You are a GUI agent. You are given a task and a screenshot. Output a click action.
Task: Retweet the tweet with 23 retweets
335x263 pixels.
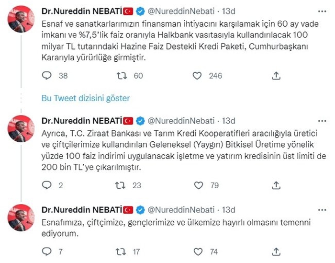tap(120, 185)
